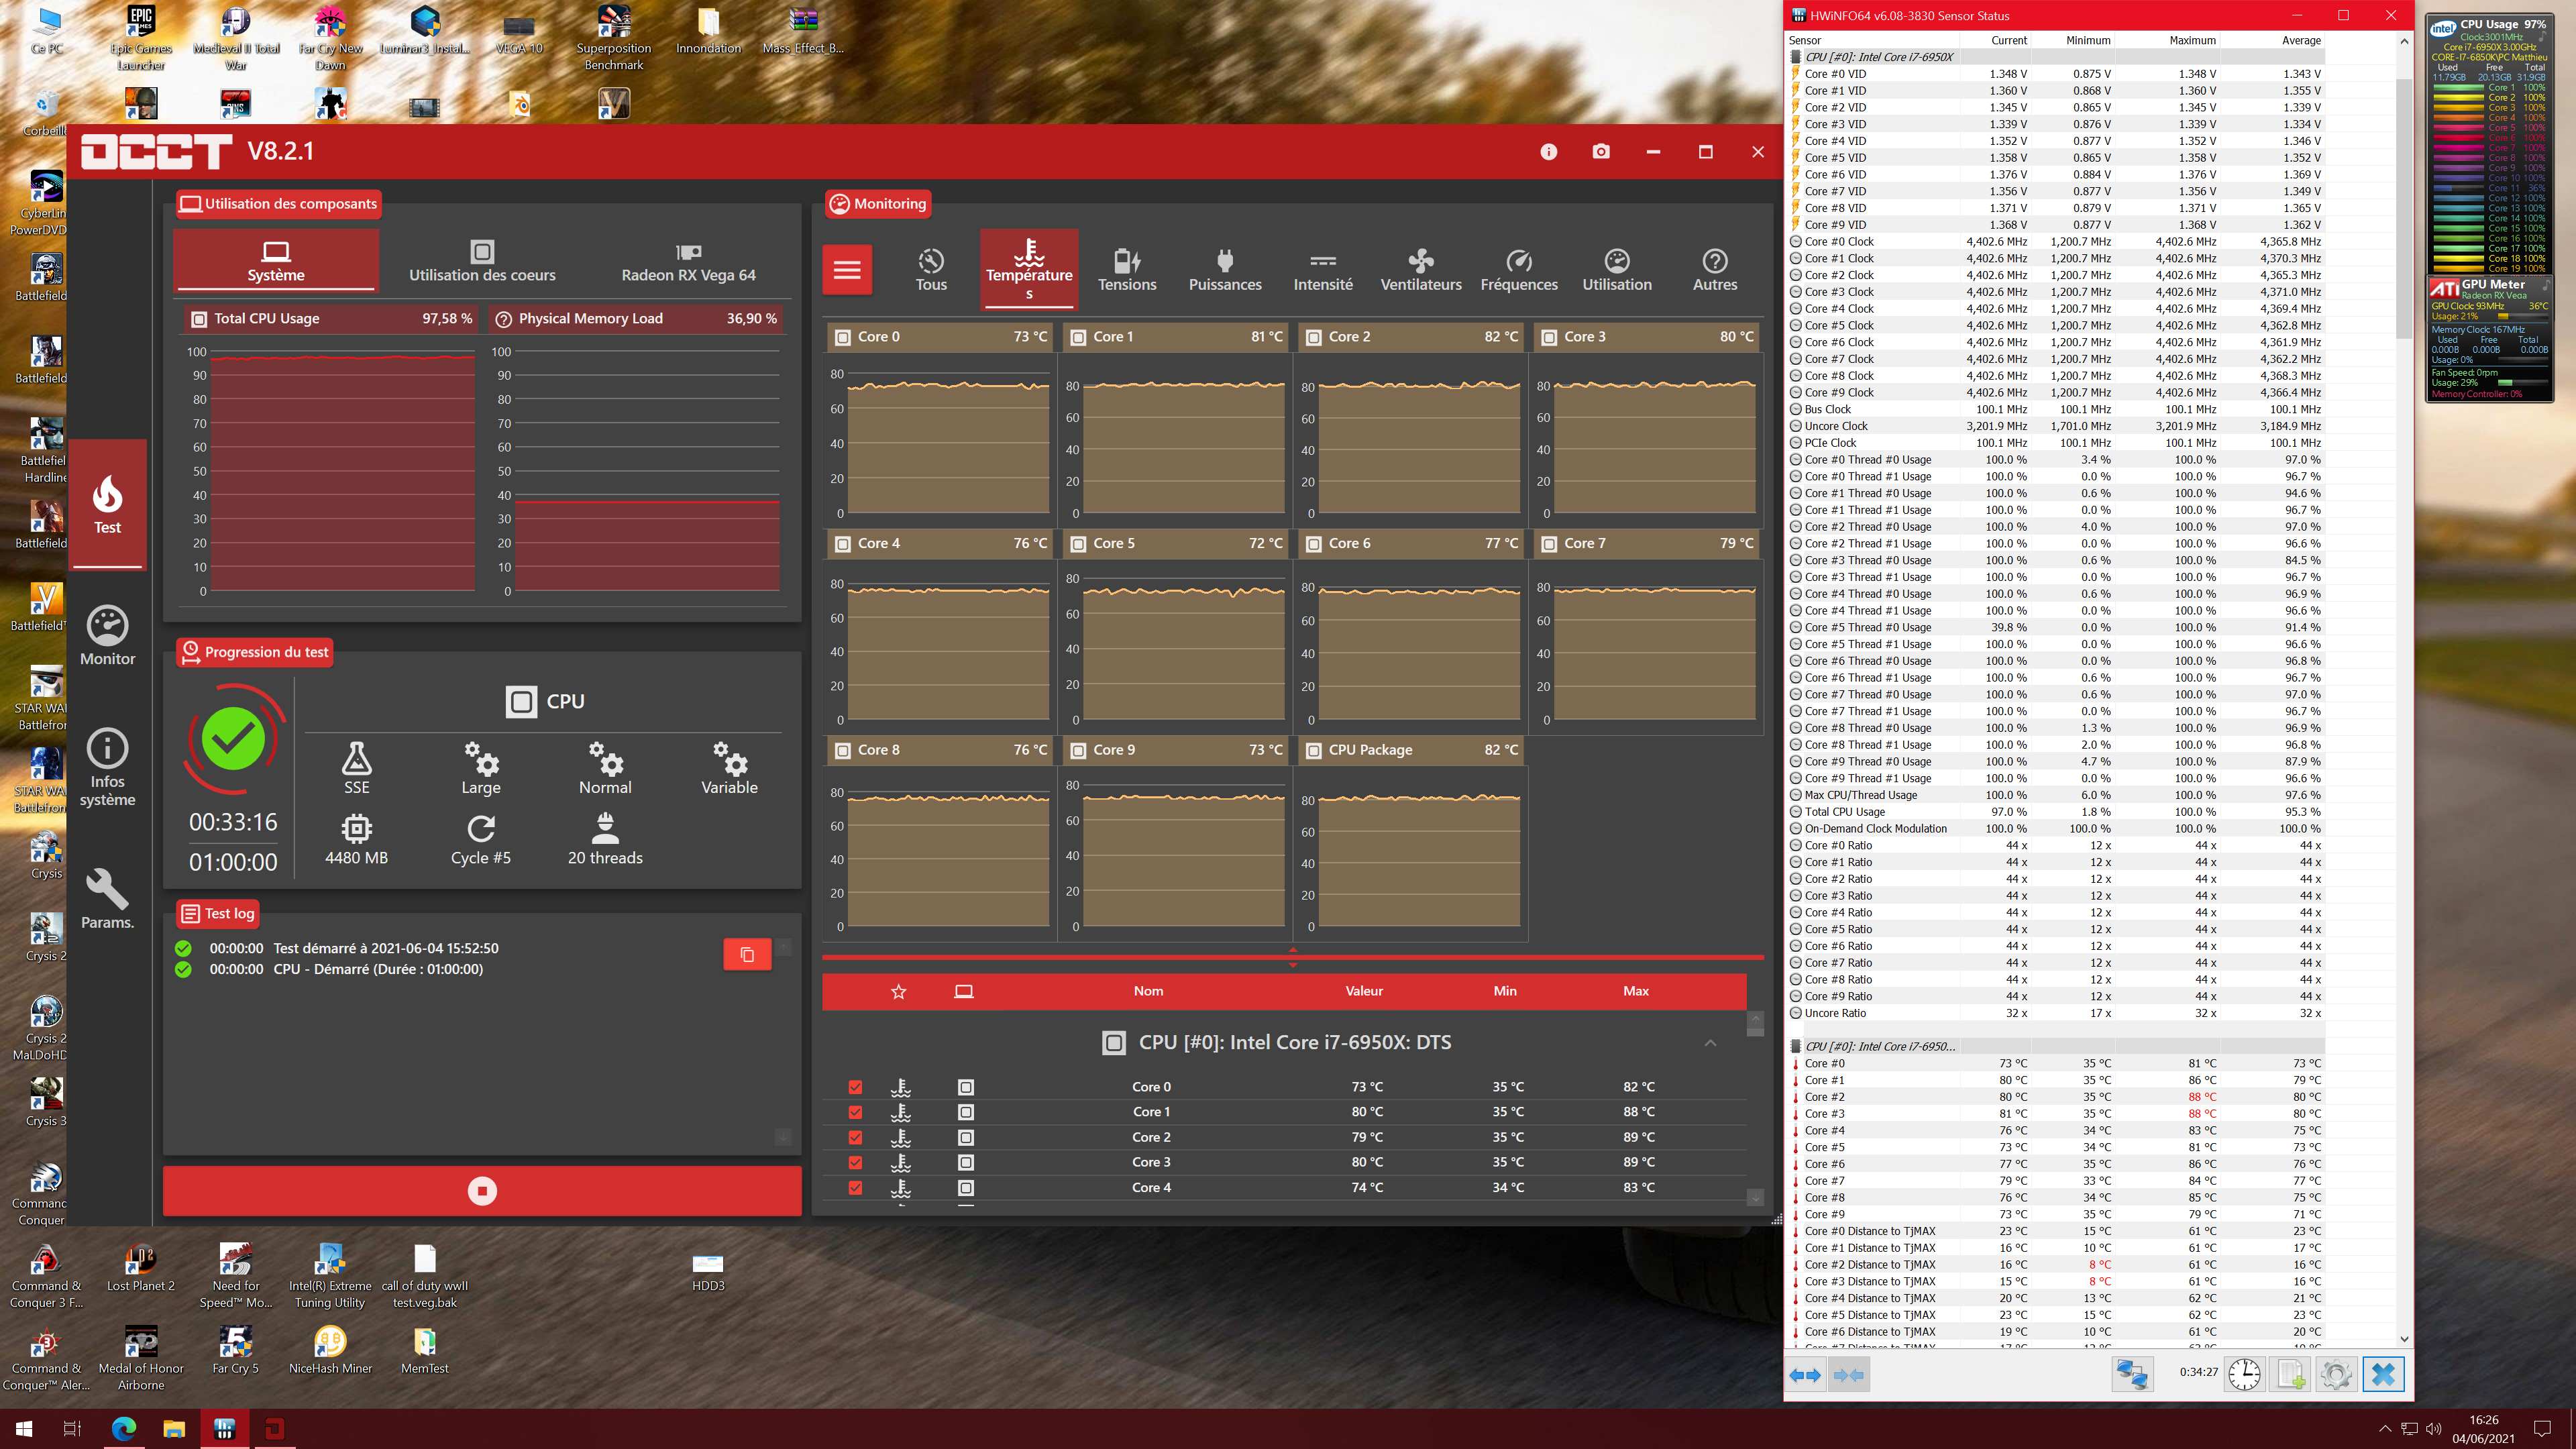Switch to Utilisation des coeurs tab
Viewport: 2576px width, 1449px height.
tap(482, 261)
